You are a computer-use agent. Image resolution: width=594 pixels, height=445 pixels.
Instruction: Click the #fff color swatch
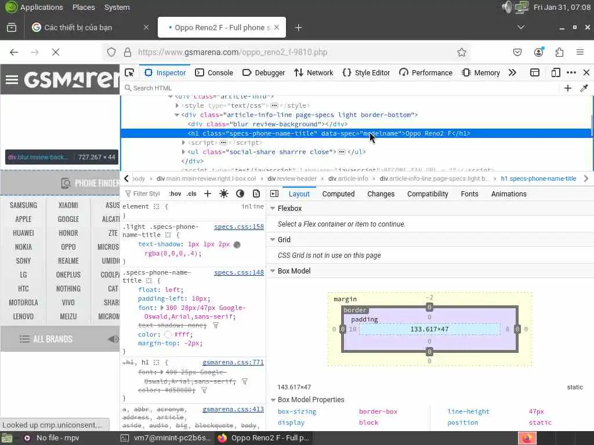click(168, 334)
